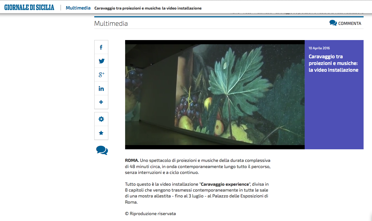Click the bold "Caravaggio experience" text
Image resolution: width=372 pixels, height=221 pixels.
(x=225, y=184)
